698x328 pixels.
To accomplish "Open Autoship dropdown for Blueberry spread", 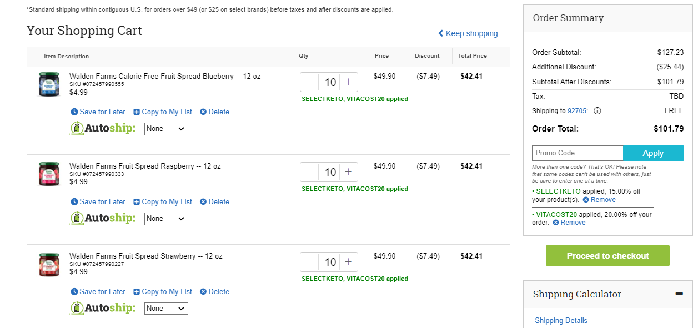I will (x=166, y=129).
